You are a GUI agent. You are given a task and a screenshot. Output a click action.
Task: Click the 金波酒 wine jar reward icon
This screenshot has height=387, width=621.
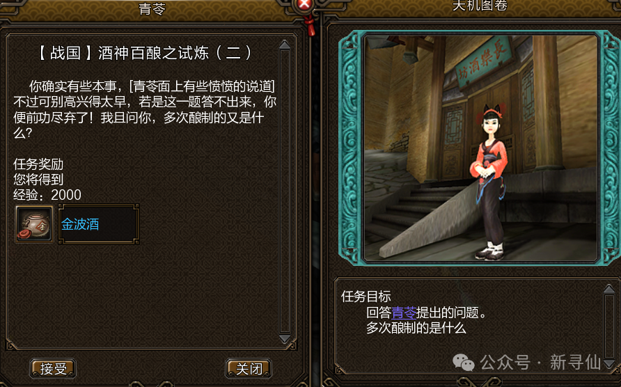(x=34, y=224)
